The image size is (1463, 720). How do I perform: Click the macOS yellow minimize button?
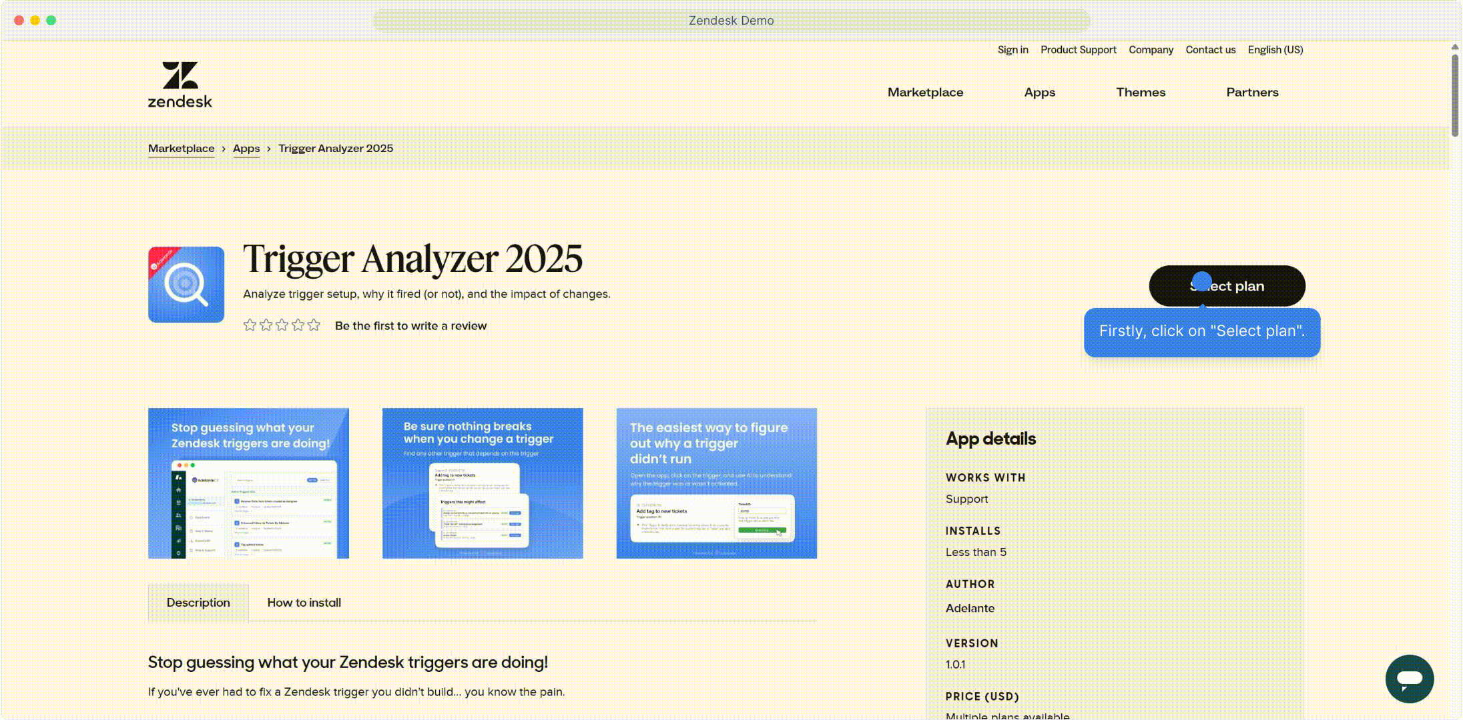click(35, 21)
